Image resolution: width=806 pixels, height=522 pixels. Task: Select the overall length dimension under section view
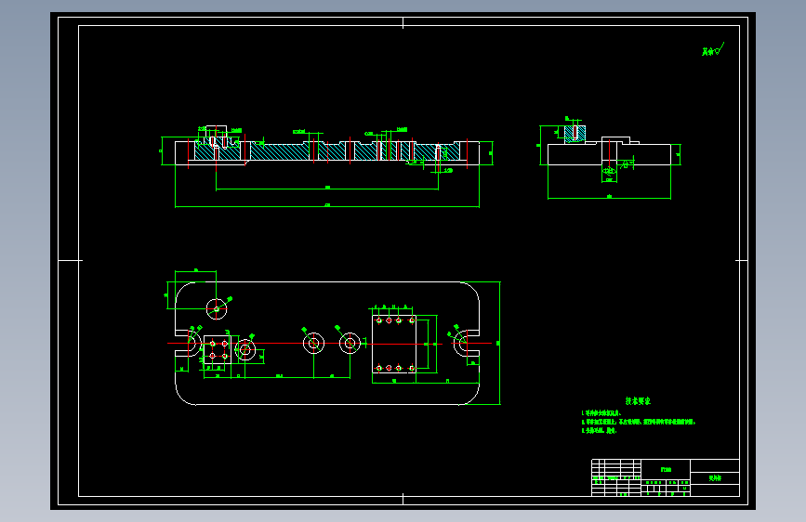[x=327, y=206]
